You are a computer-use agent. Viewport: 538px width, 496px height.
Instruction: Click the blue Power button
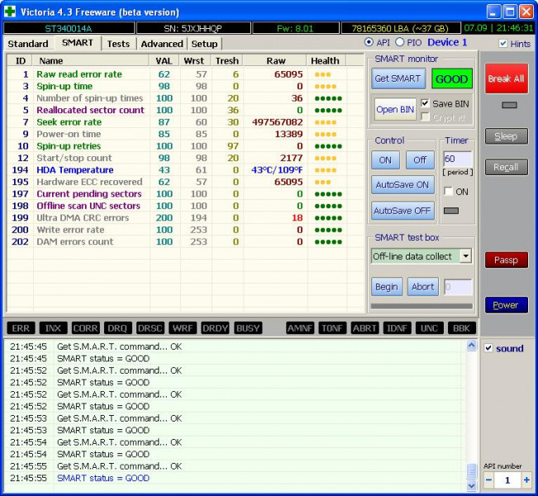click(506, 305)
